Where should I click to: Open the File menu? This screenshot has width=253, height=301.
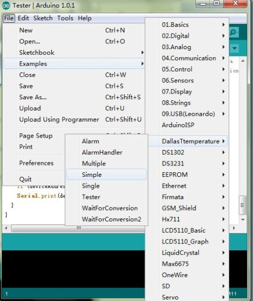(9, 18)
